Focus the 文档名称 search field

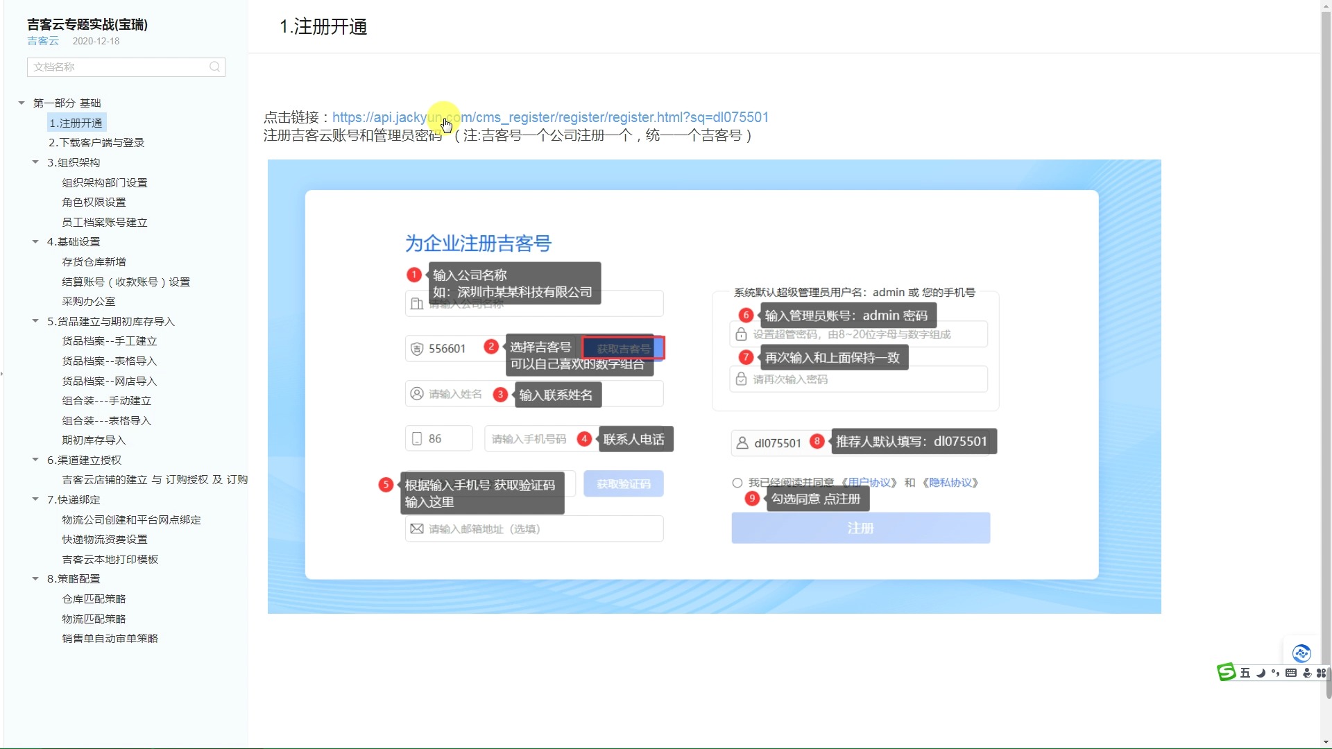pyautogui.click(x=126, y=67)
